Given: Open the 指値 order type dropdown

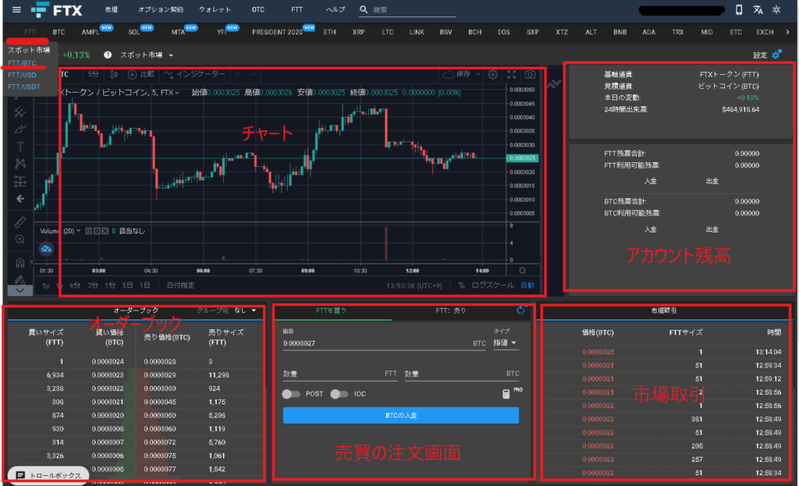Looking at the screenshot, I should (506, 342).
